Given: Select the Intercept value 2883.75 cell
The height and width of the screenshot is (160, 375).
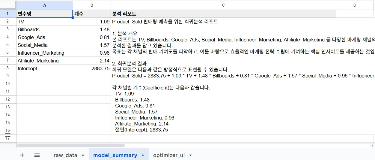Looking at the screenshot, I should click(x=92, y=68).
